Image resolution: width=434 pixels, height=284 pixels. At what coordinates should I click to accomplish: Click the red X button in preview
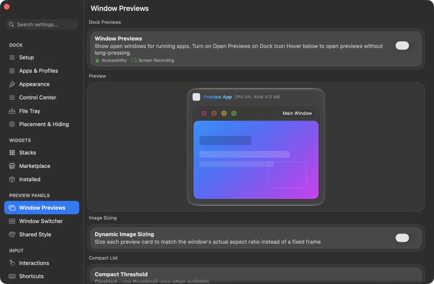(214, 113)
